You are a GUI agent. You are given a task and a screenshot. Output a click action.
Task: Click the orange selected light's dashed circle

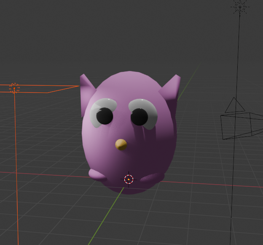coord(14,88)
